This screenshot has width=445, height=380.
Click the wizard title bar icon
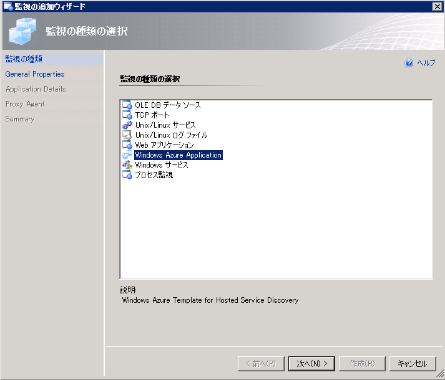(8, 6)
